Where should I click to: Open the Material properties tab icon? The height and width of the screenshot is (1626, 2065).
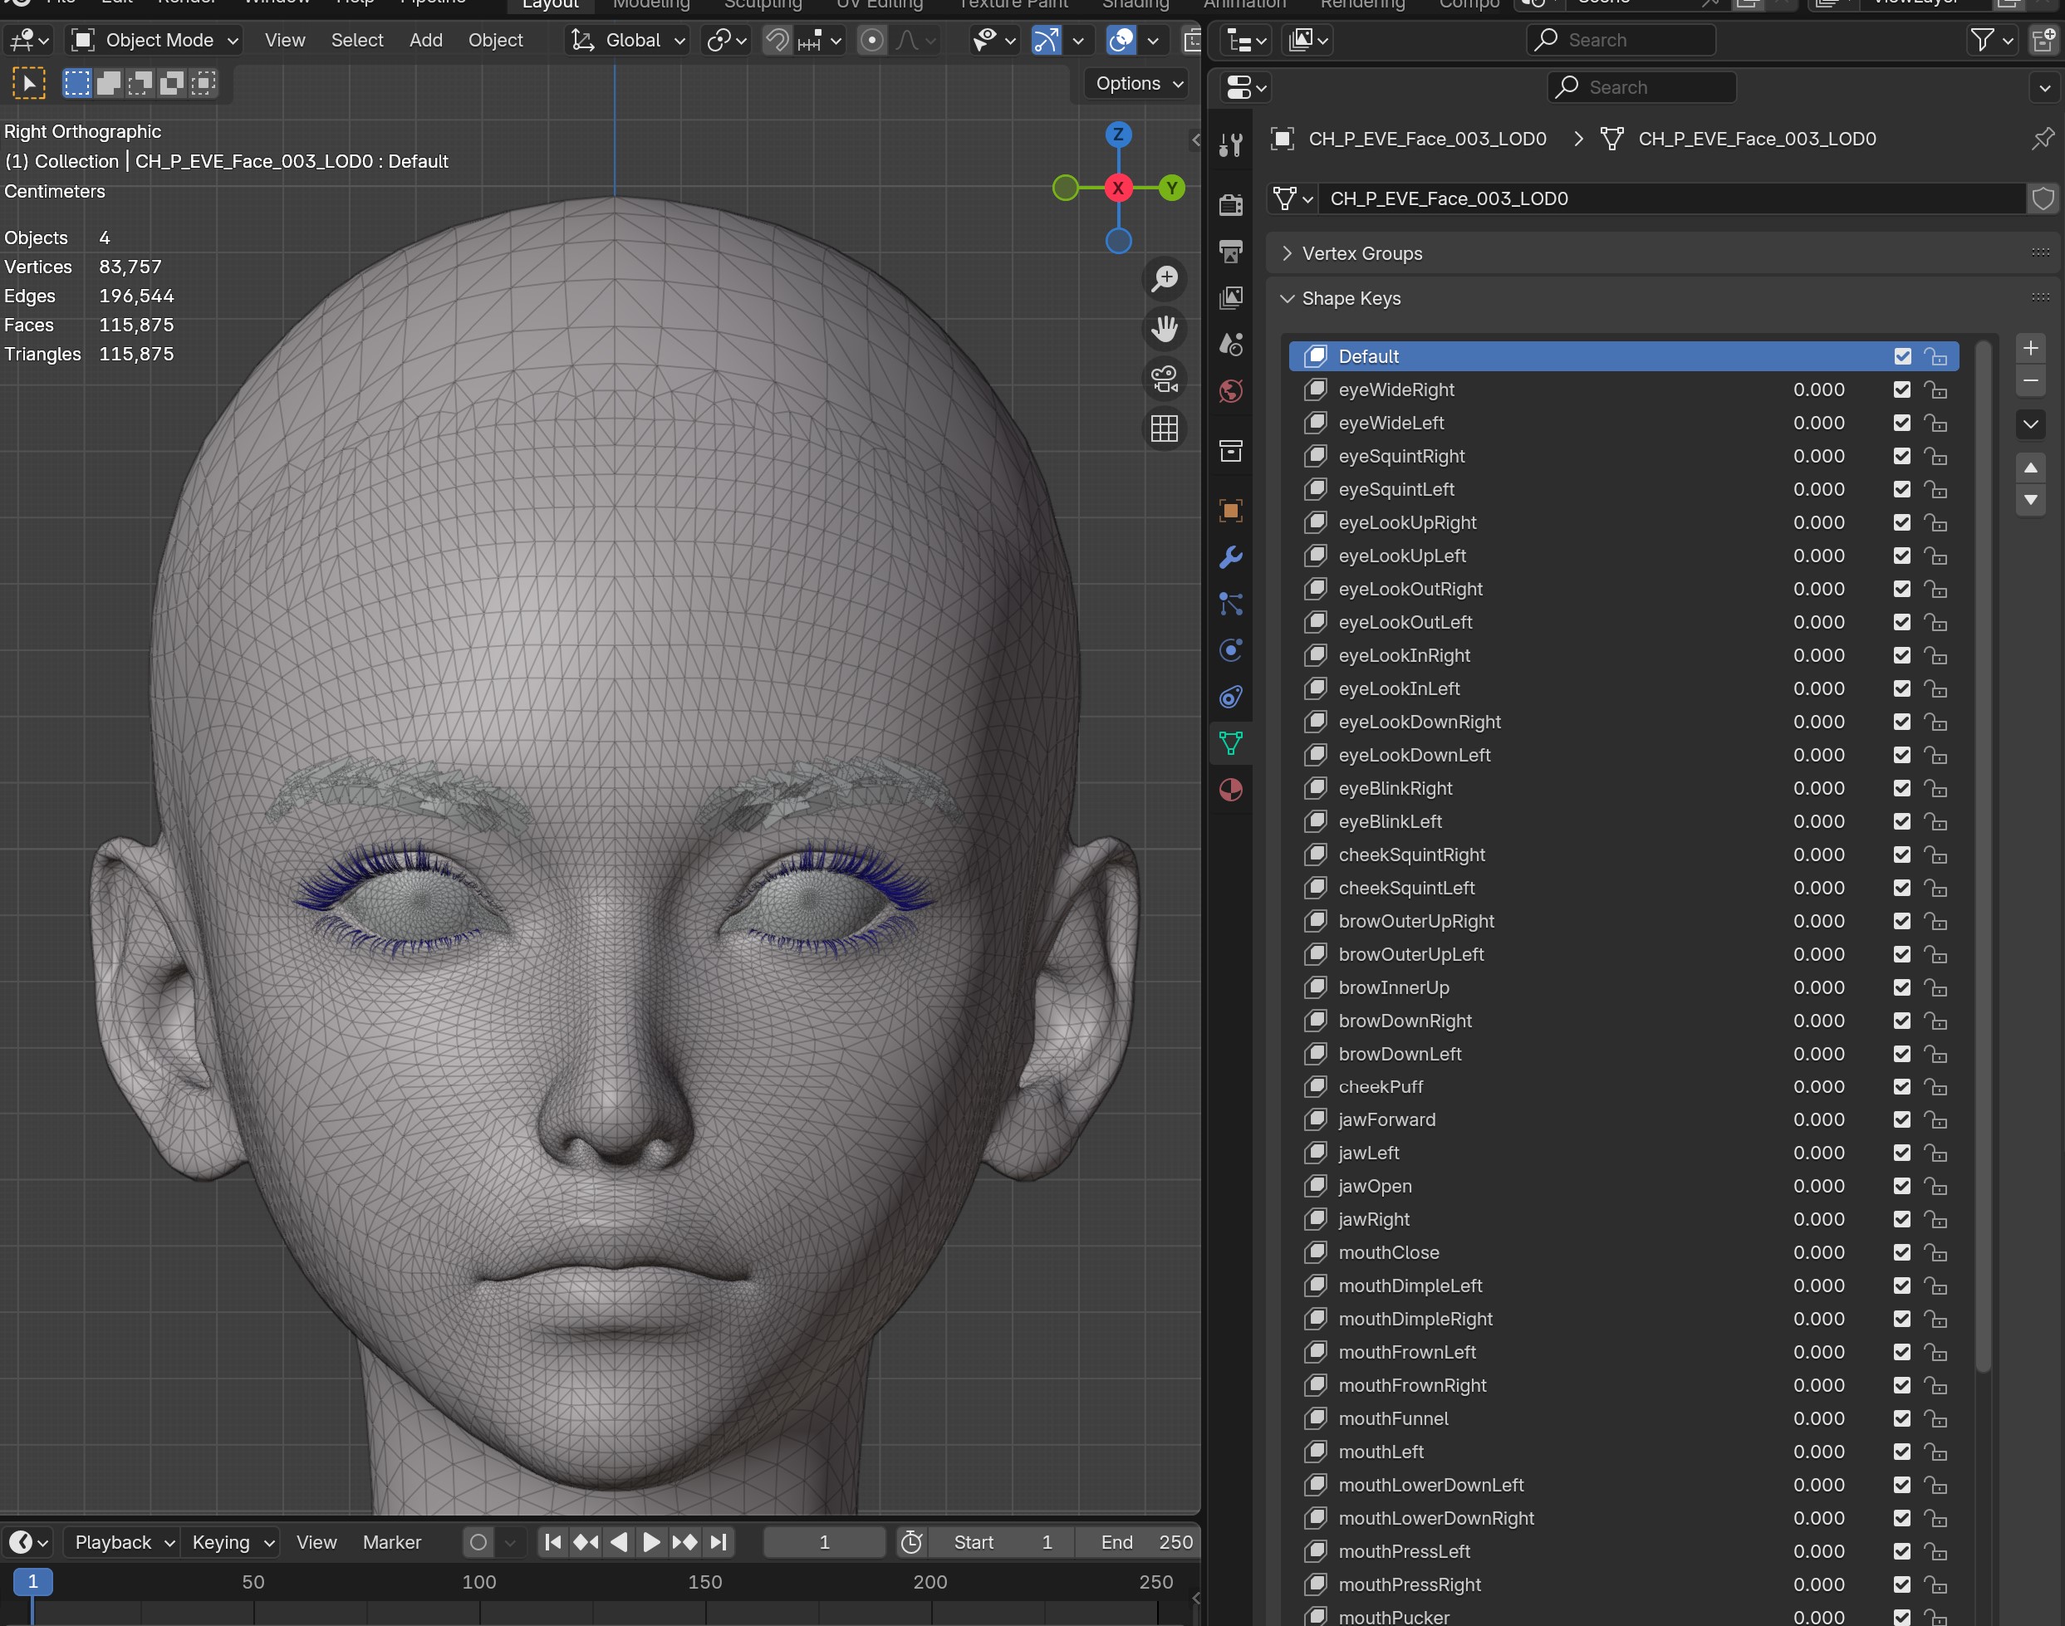tap(1231, 790)
